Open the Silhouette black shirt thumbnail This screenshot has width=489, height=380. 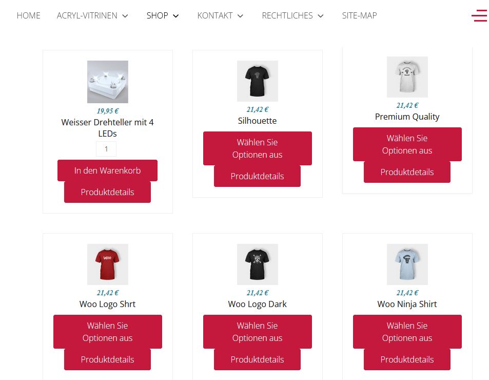pyautogui.click(x=257, y=81)
